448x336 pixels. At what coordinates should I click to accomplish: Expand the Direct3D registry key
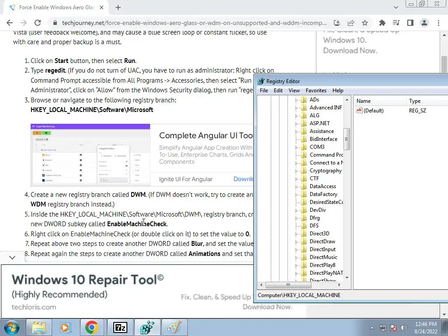click(x=296, y=234)
